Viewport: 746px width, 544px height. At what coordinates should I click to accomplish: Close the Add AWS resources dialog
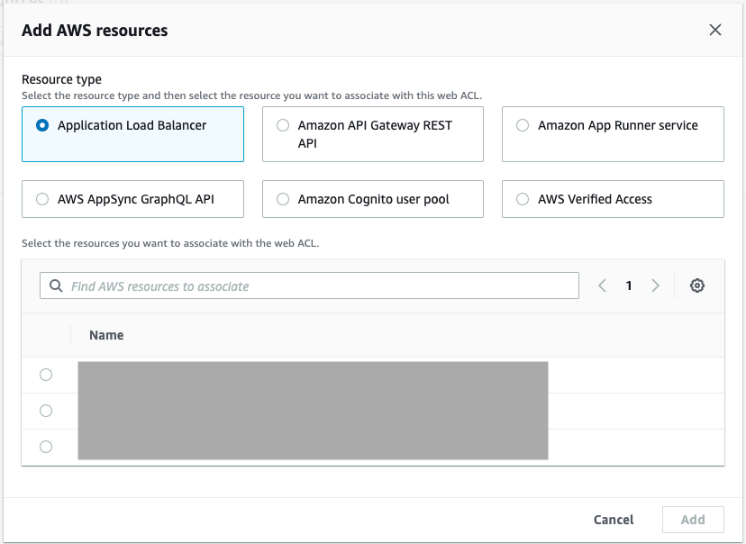(715, 30)
